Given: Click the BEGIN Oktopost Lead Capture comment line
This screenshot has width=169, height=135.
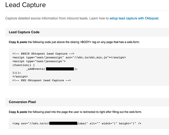Looking at the screenshot, I should (x=43, y=54).
